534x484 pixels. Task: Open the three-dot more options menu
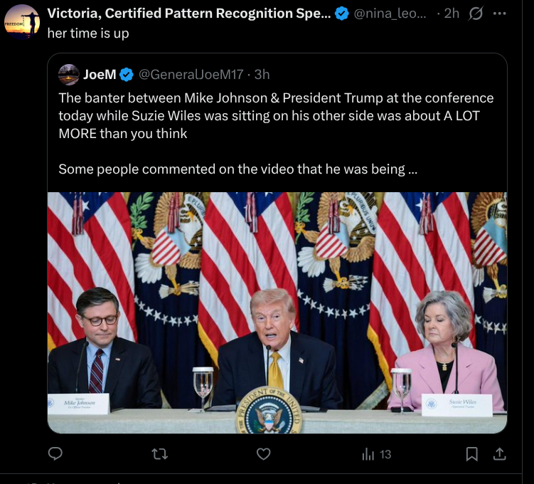(500, 14)
